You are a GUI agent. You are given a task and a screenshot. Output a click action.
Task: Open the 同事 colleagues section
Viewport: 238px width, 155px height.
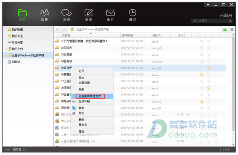[x=44, y=15]
